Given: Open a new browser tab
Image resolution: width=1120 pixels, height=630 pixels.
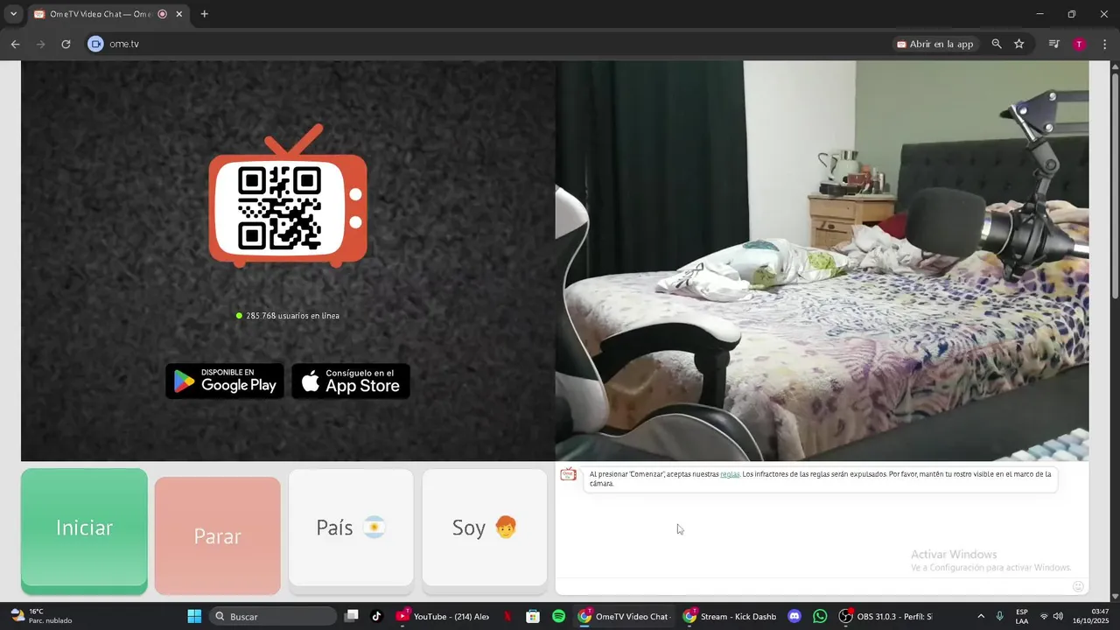Looking at the screenshot, I should coord(205,14).
